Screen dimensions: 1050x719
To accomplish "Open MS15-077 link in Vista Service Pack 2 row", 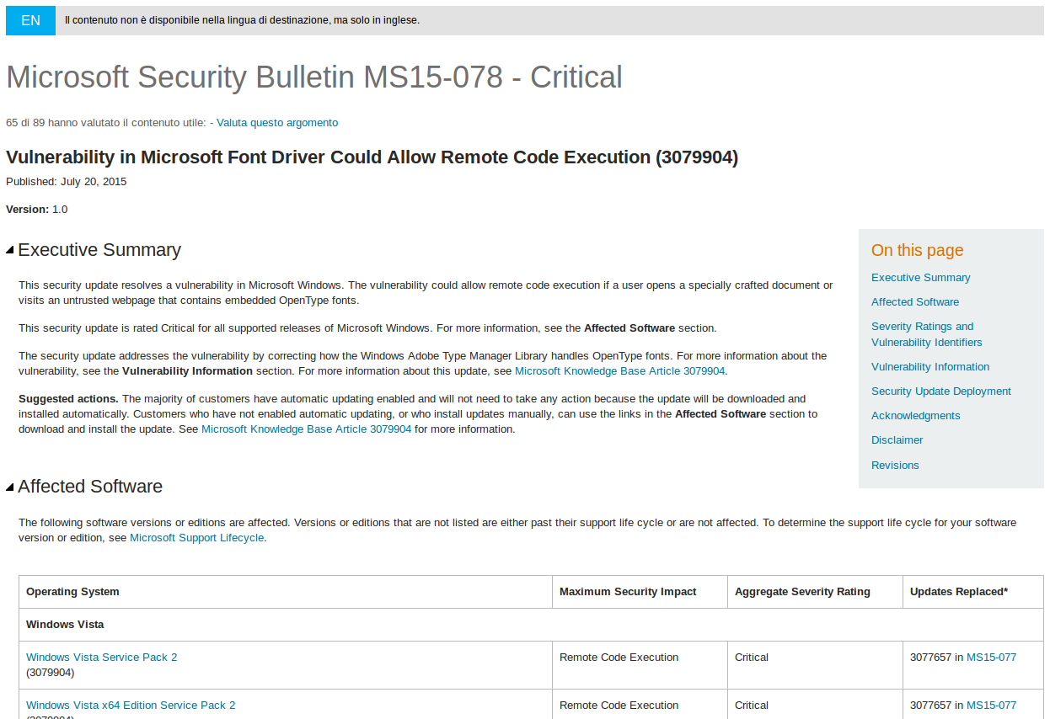I will 991,658.
